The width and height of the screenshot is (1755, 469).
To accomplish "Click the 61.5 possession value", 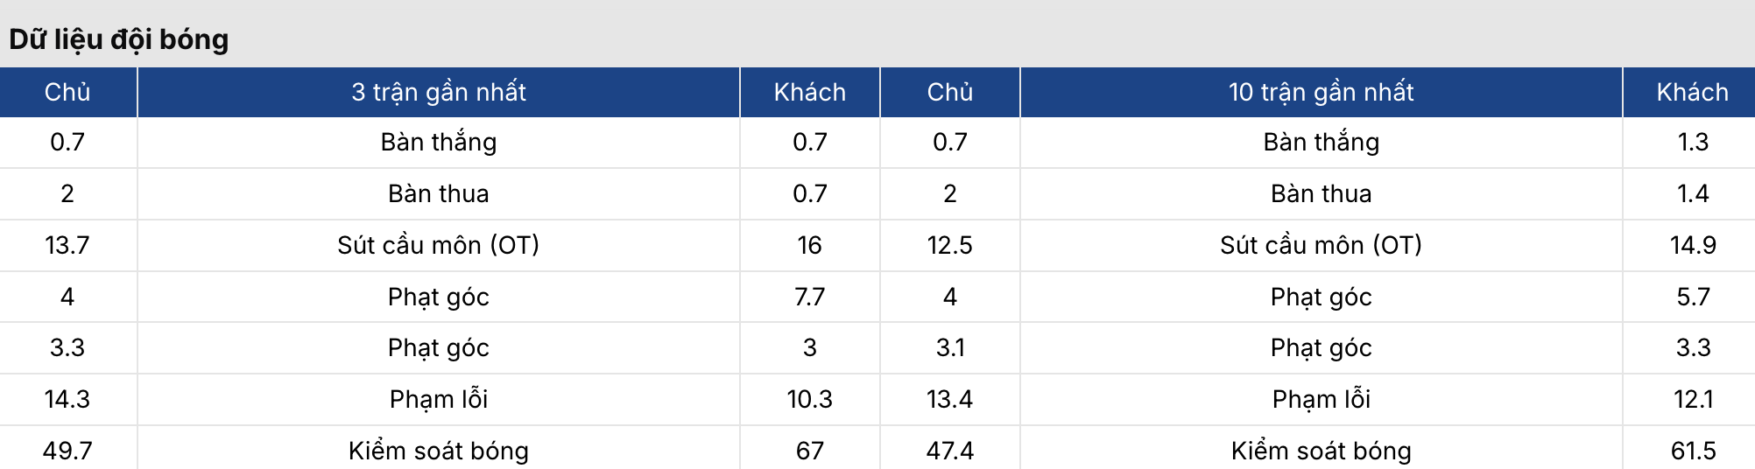I will [1692, 451].
